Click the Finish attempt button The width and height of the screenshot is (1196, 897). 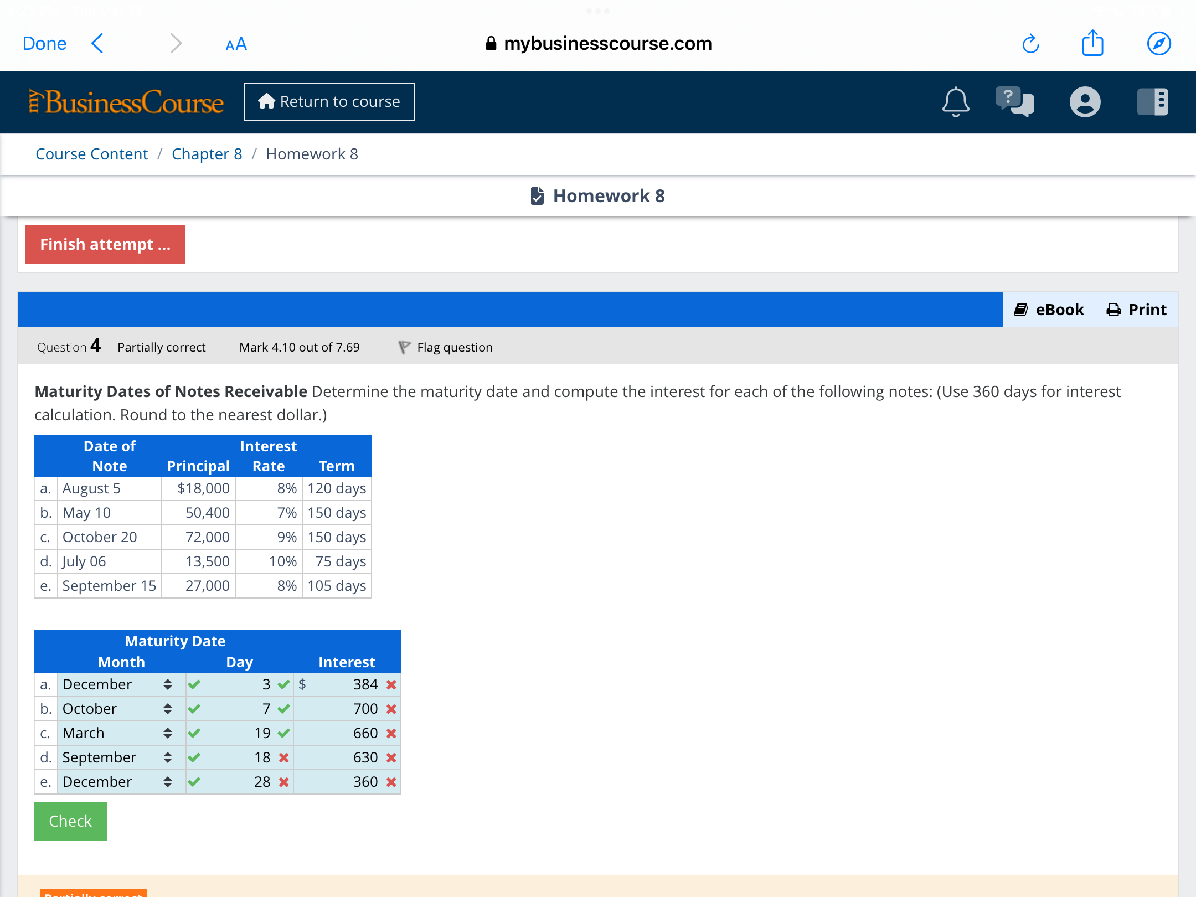[x=105, y=245]
